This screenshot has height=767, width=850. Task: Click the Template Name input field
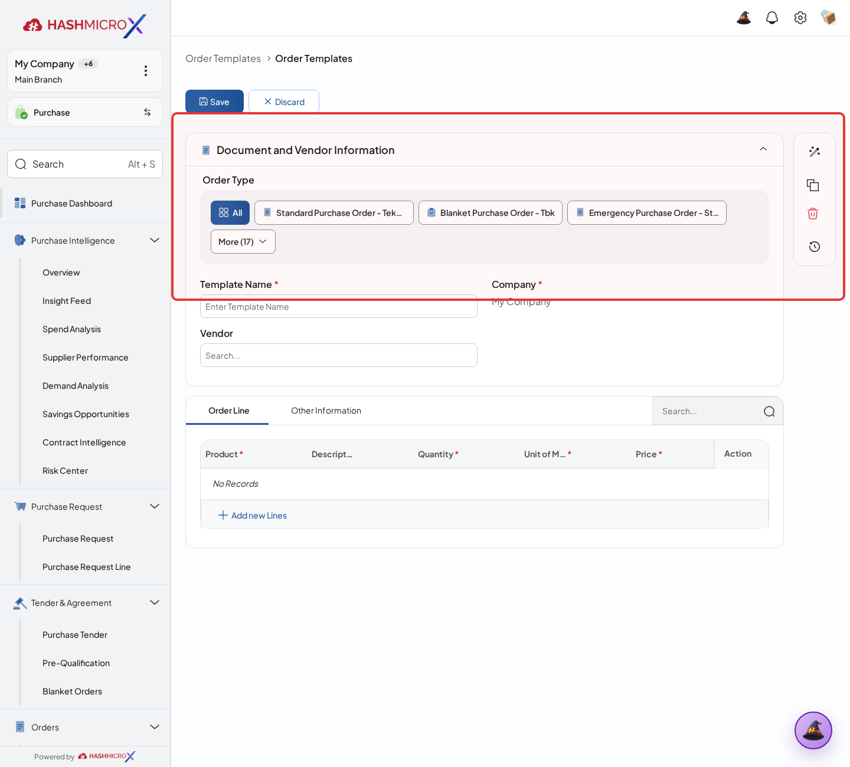[x=339, y=307]
